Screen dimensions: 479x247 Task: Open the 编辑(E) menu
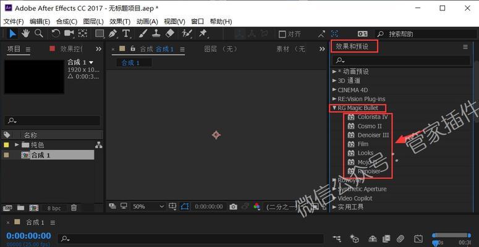[x=40, y=22]
